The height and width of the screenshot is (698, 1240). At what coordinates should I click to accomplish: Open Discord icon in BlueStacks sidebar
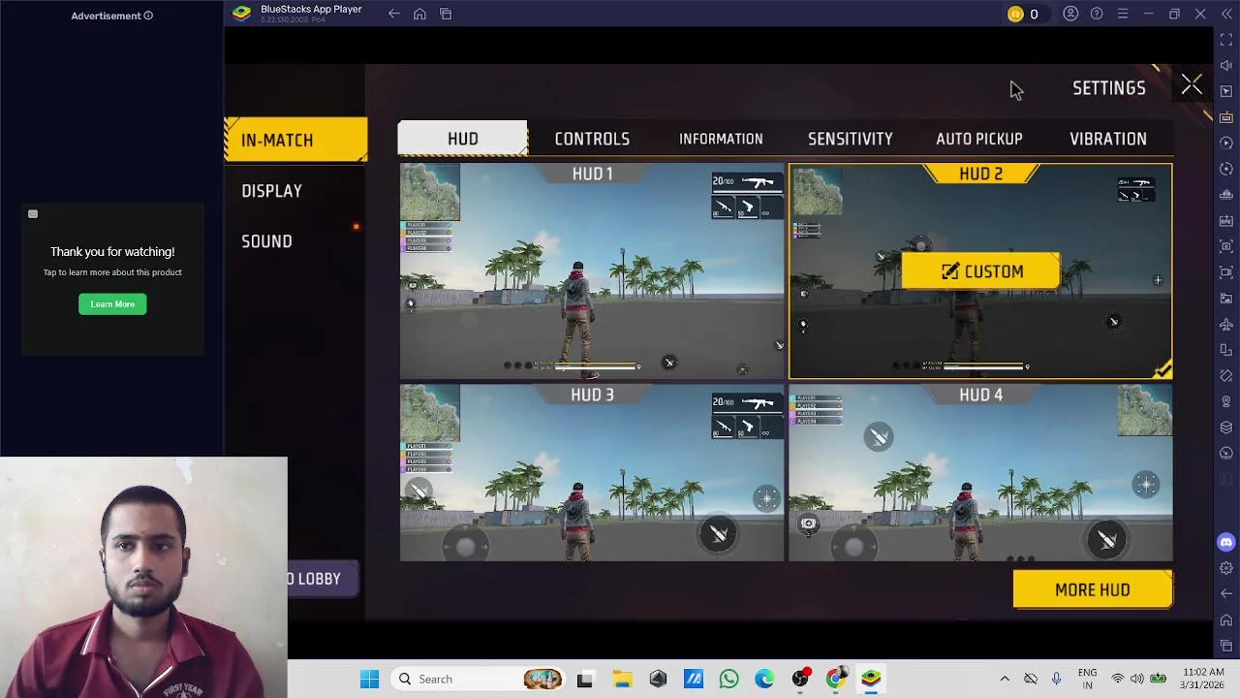(x=1226, y=543)
